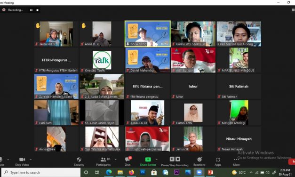Click raised hand icon on Annis D. R.

(x=84, y=25)
